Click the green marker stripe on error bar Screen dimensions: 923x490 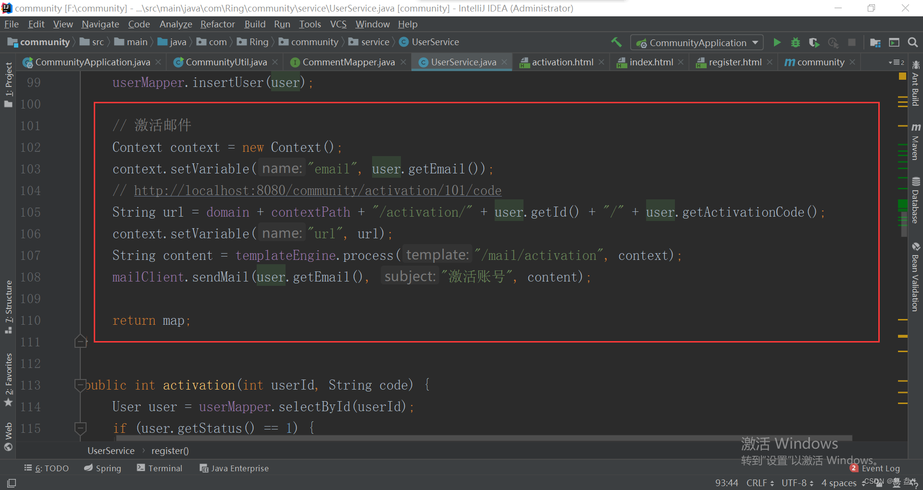click(x=902, y=205)
